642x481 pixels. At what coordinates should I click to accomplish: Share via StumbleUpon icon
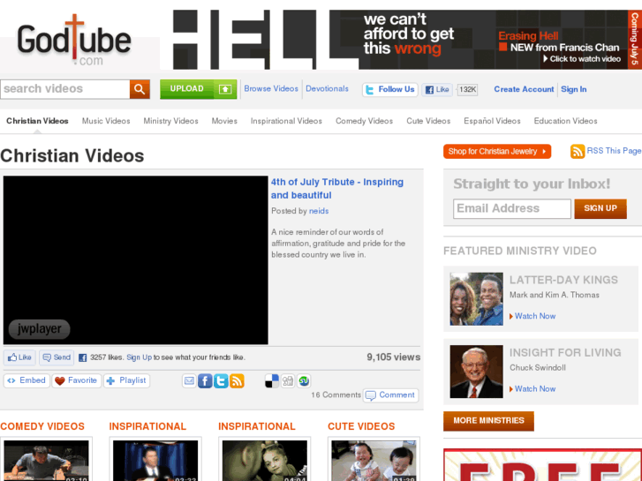[x=304, y=381]
